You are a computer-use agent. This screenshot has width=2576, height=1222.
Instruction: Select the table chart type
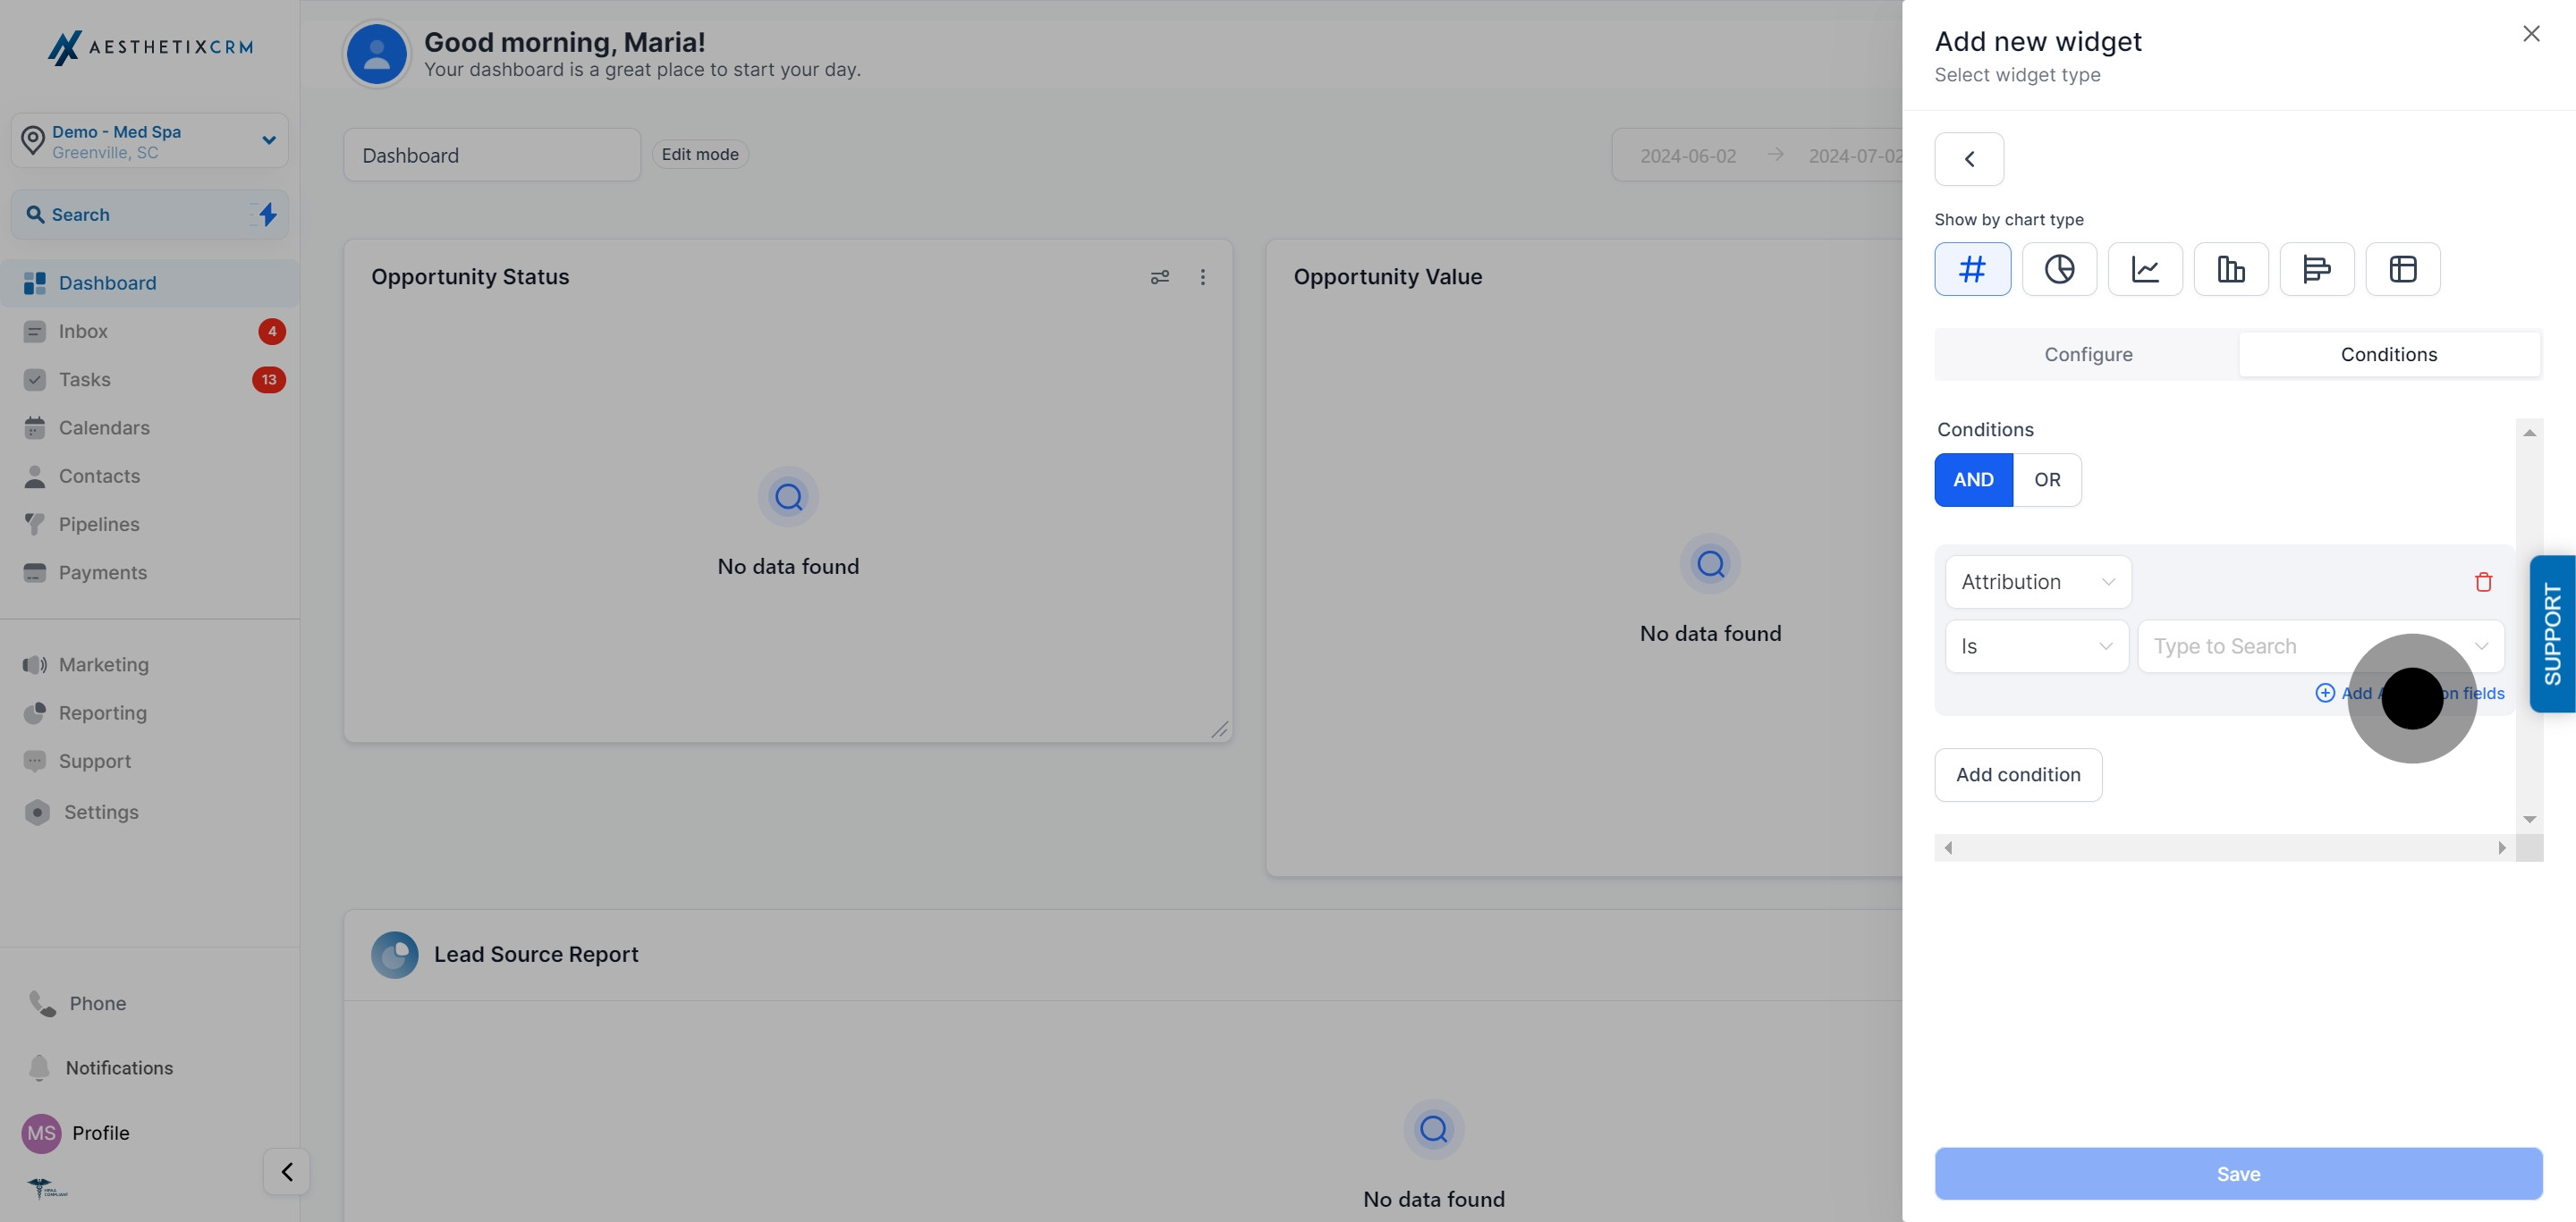point(2403,269)
